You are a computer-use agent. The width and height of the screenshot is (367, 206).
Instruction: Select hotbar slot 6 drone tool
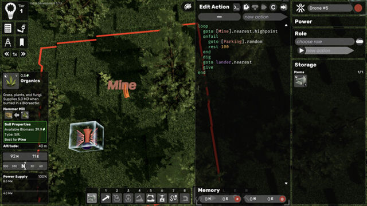[x=162, y=199]
